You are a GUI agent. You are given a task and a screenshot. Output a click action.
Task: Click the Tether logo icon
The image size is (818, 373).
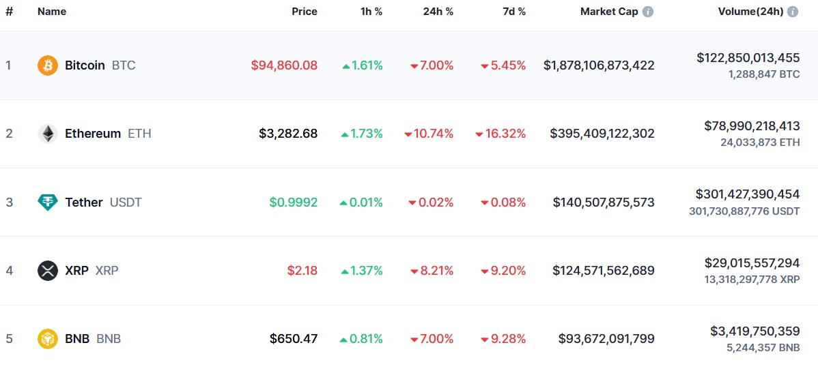tap(48, 202)
